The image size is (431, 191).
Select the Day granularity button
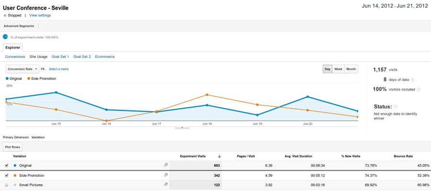click(328, 69)
